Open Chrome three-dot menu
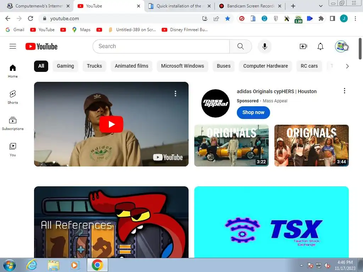Viewport: 363px width, 272px height. pos(355,18)
